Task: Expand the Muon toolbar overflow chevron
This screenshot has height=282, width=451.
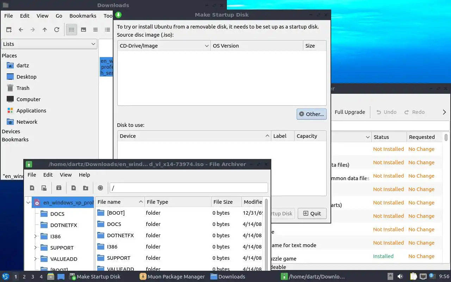Action: tap(444, 112)
